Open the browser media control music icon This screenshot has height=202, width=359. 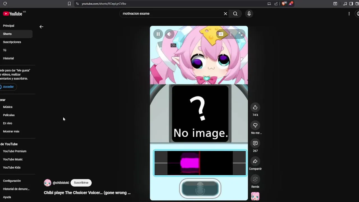(345, 4)
